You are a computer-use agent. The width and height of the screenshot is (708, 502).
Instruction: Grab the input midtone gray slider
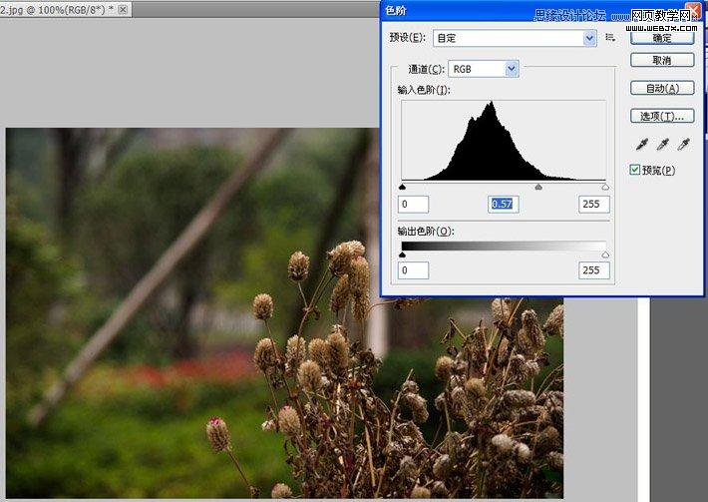pos(538,187)
